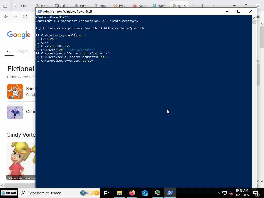
Task: Open File Explorer from the taskbar
Action: (x=119, y=193)
